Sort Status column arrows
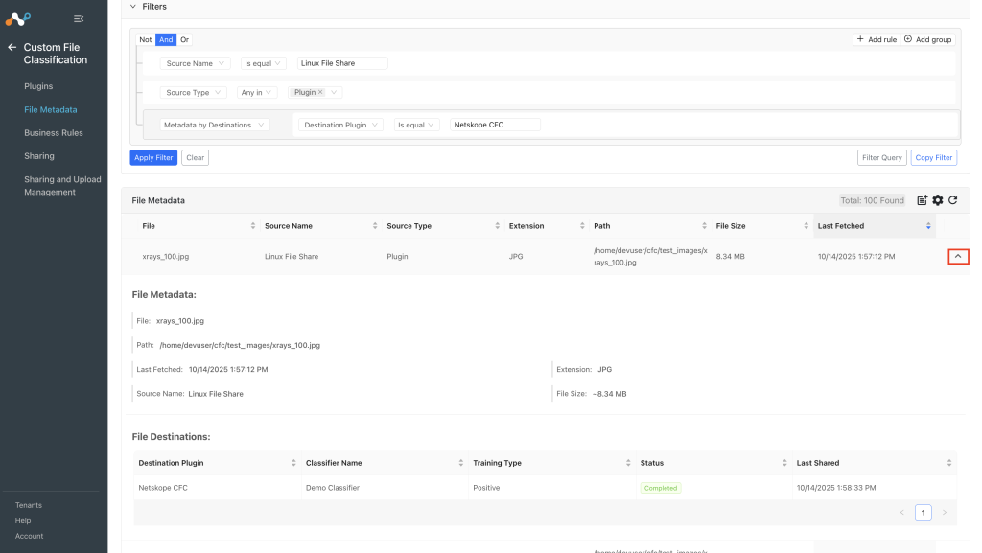 pos(784,463)
